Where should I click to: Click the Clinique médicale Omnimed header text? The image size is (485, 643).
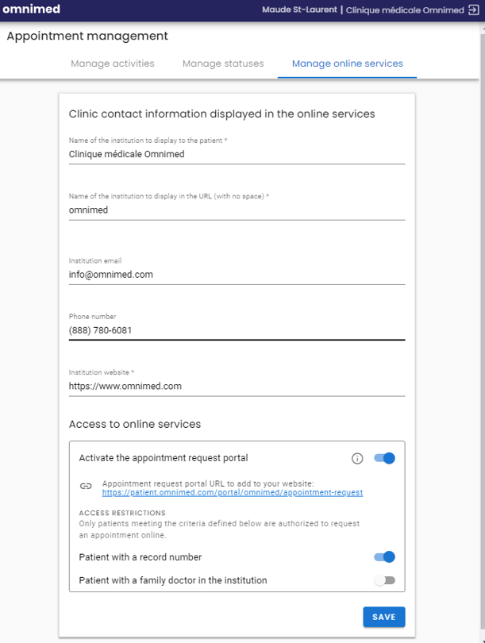(405, 10)
